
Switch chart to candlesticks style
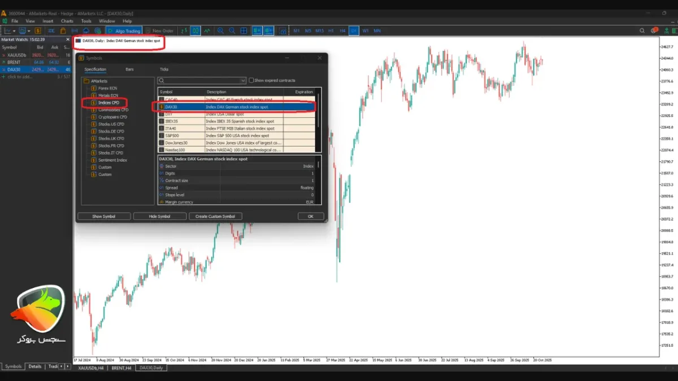click(196, 30)
